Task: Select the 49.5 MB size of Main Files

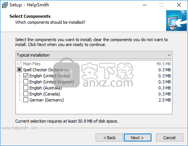Action: (164, 64)
